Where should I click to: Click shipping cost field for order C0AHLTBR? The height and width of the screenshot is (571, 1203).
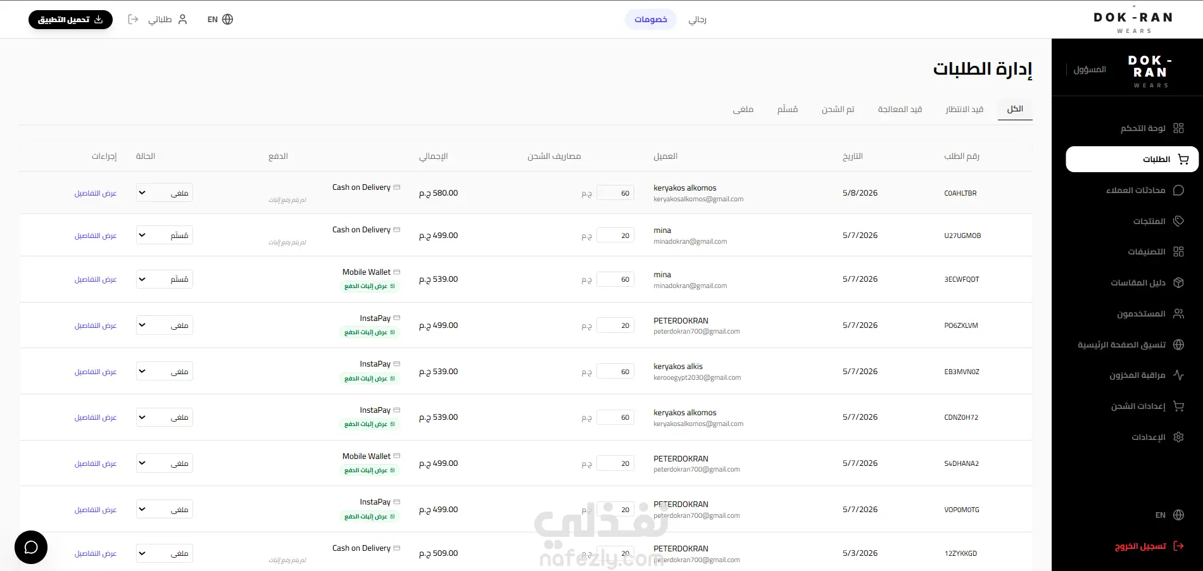point(615,193)
